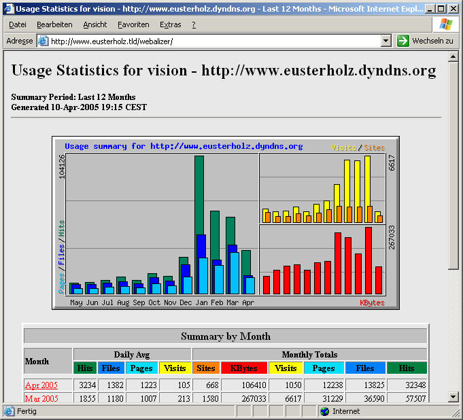This screenshot has height=420, width=463.
Task: Open the Datei menu
Action: [18, 24]
